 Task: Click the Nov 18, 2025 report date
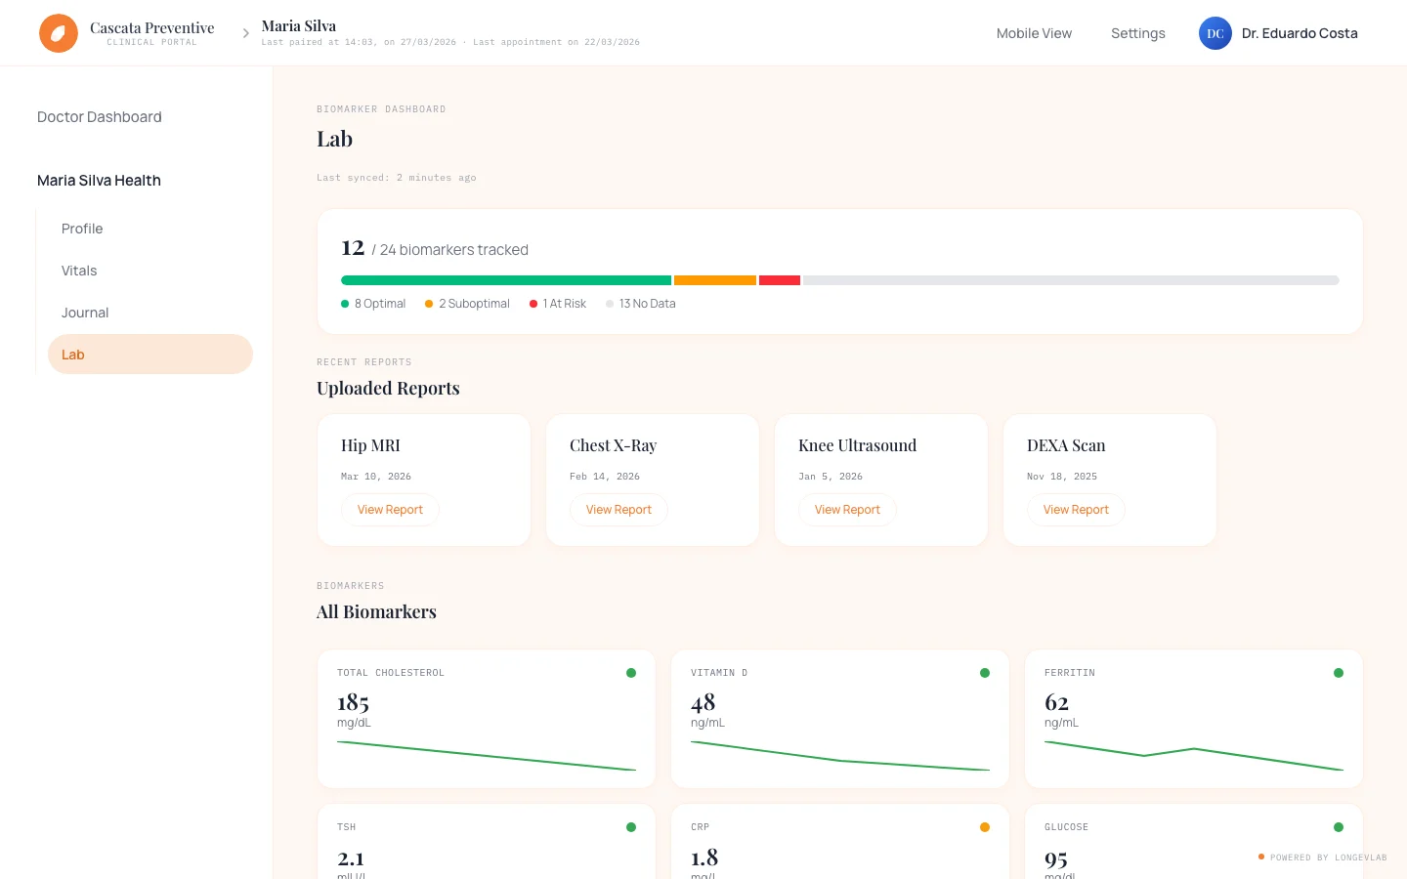pos(1062,477)
